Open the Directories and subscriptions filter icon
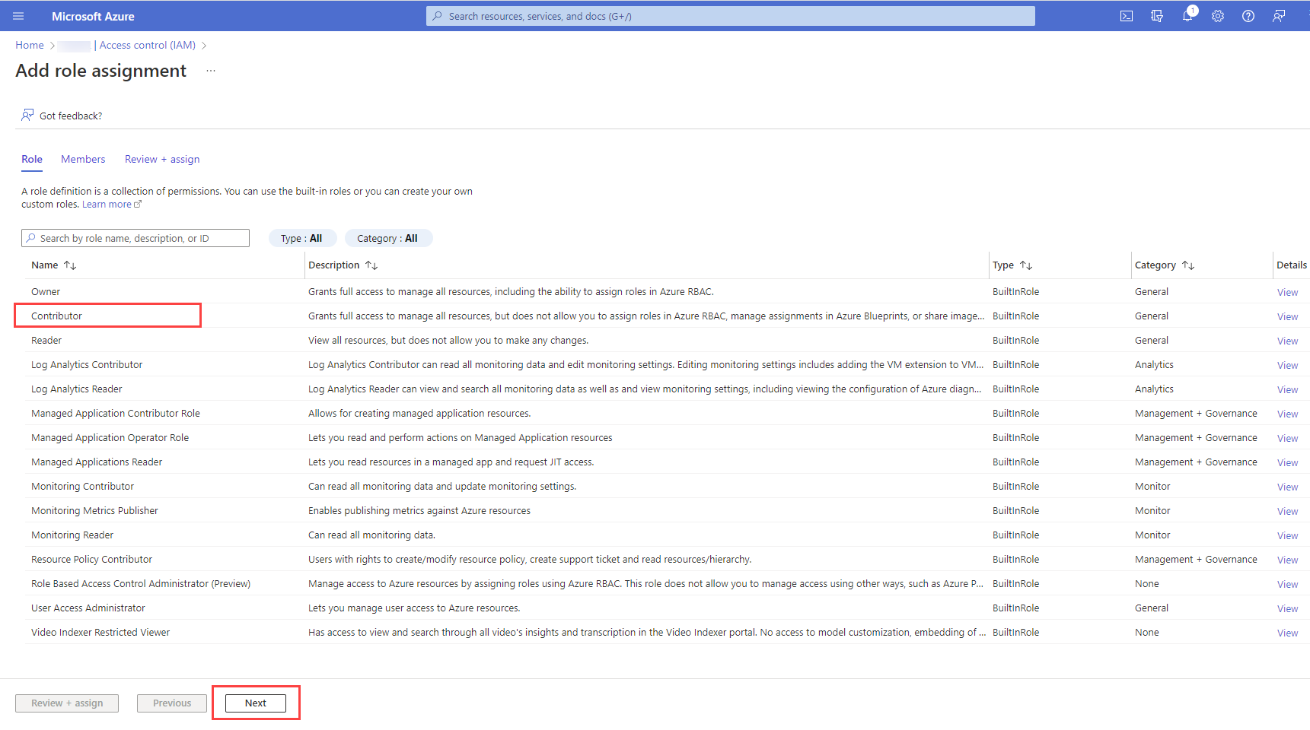The height and width of the screenshot is (730, 1310). tap(1157, 16)
